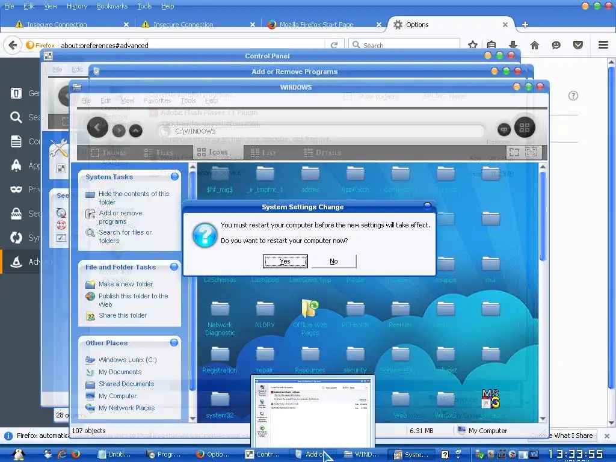Open the Pocket icon in Firefox toolbar
Viewport: 616px width, 462px height.
578,45
